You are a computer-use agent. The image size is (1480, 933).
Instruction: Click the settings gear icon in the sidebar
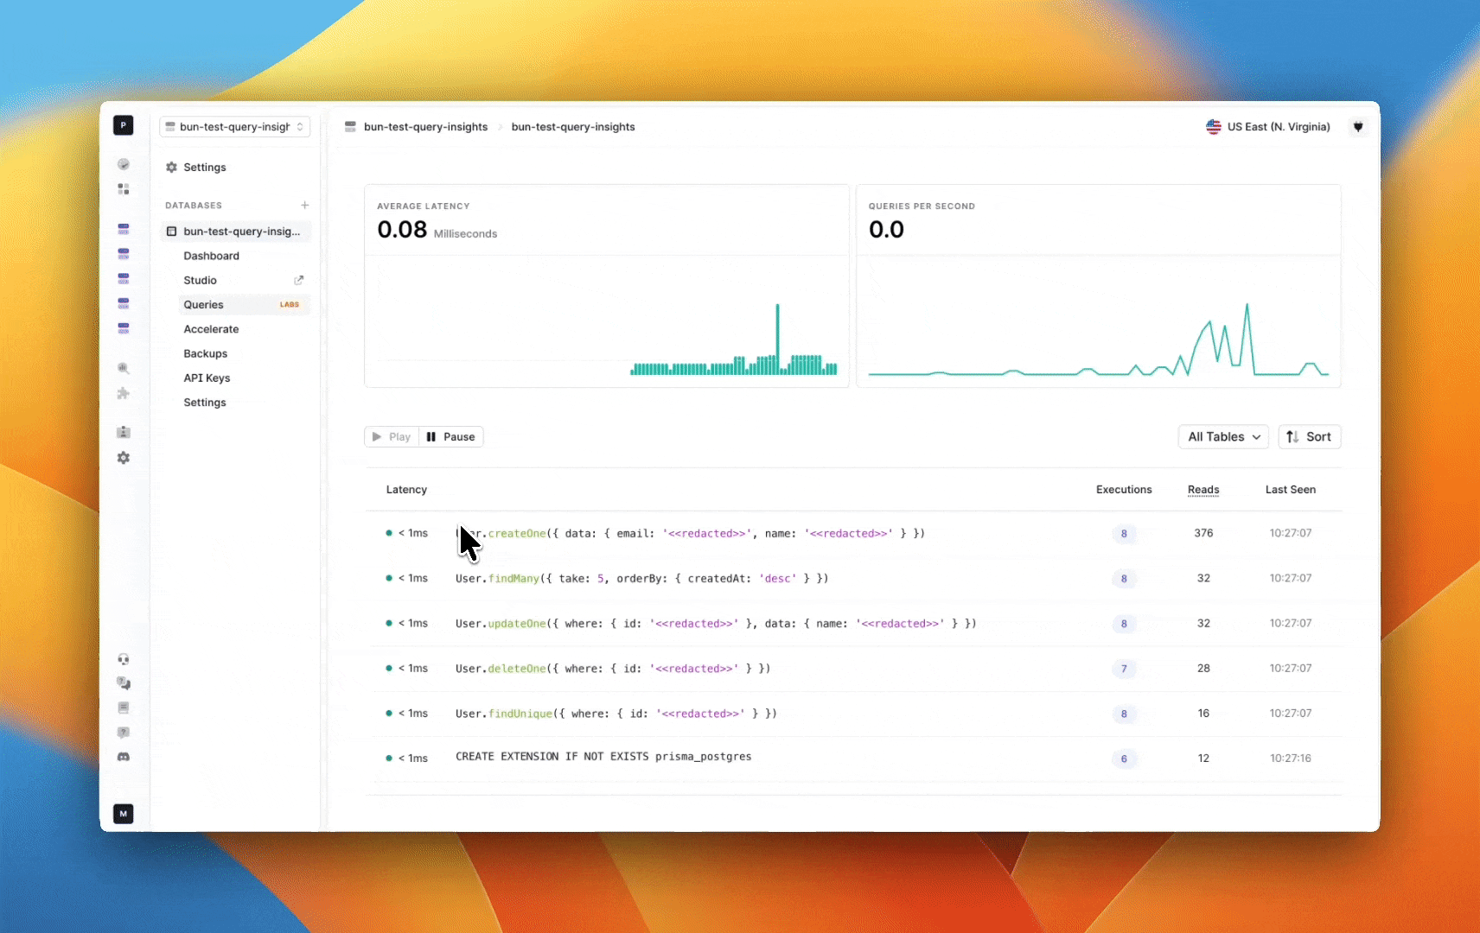[x=124, y=458]
